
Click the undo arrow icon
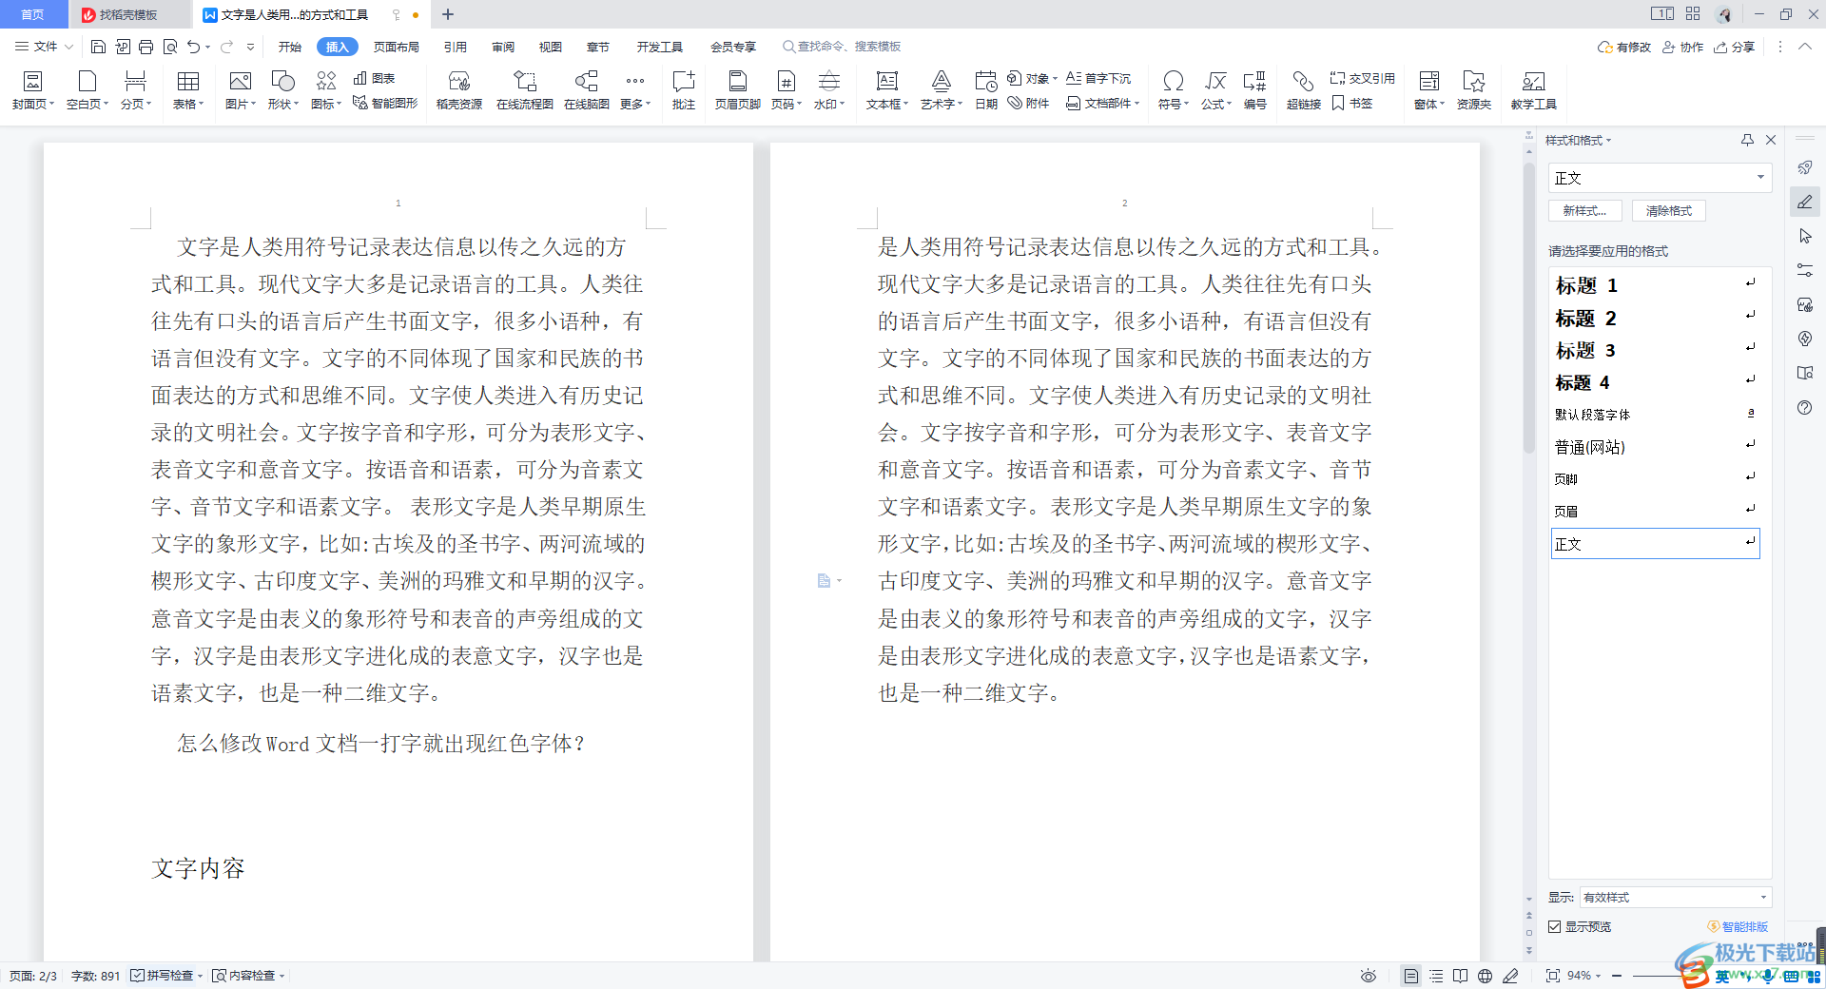click(194, 47)
